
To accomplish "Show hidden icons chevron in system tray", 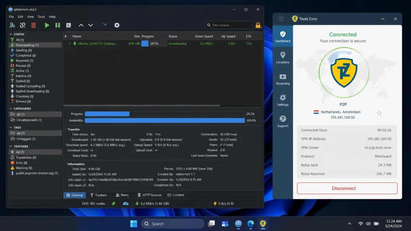I will pos(349,224).
